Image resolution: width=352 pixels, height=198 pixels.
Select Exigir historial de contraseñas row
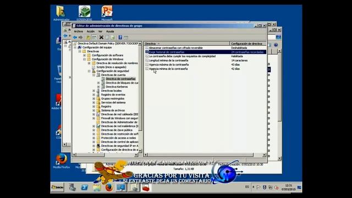[205, 52]
